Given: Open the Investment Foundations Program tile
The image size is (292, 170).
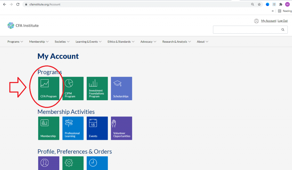Looking at the screenshot, I should pyautogui.click(x=97, y=89).
